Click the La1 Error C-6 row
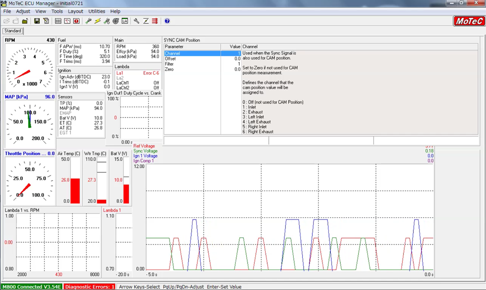This screenshot has height=290, width=486. 138,73
